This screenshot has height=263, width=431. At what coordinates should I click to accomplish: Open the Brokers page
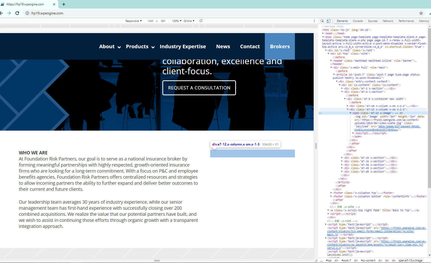[280, 46]
